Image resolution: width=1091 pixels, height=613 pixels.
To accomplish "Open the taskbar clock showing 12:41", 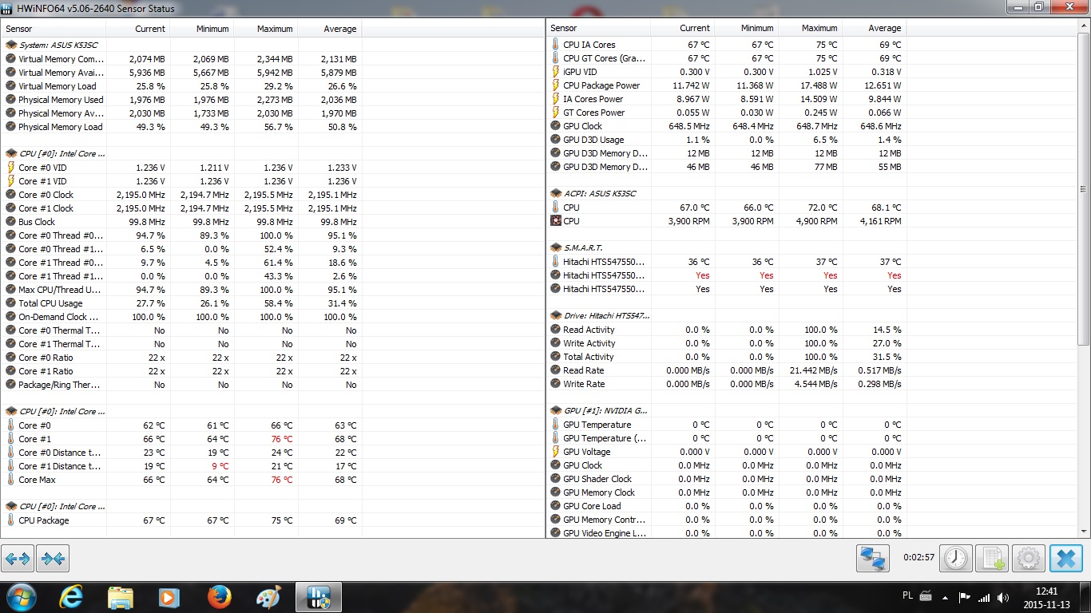I will tap(1045, 598).
